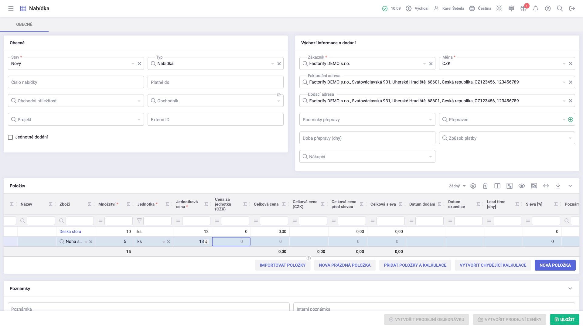Click the delete trash icon in Položky

[485, 186]
